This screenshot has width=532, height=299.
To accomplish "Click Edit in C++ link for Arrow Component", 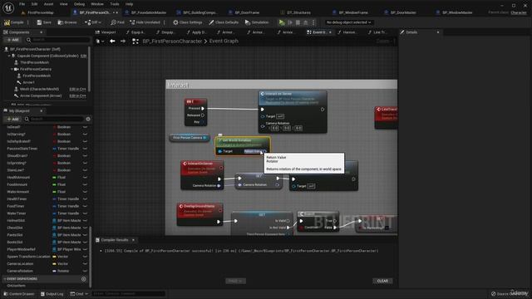I will click(x=77, y=96).
